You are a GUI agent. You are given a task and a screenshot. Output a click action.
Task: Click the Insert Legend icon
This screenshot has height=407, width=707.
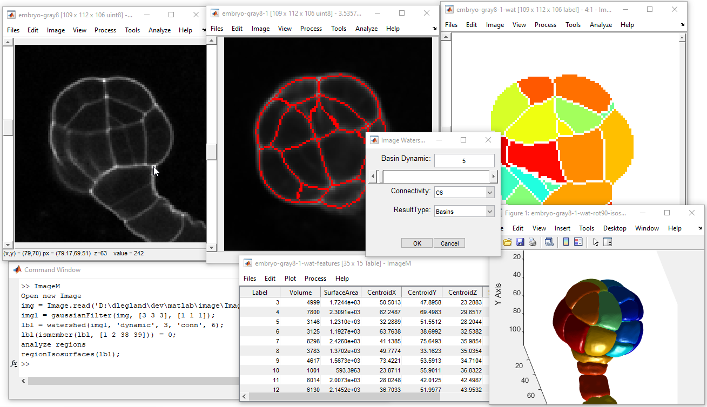578,242
